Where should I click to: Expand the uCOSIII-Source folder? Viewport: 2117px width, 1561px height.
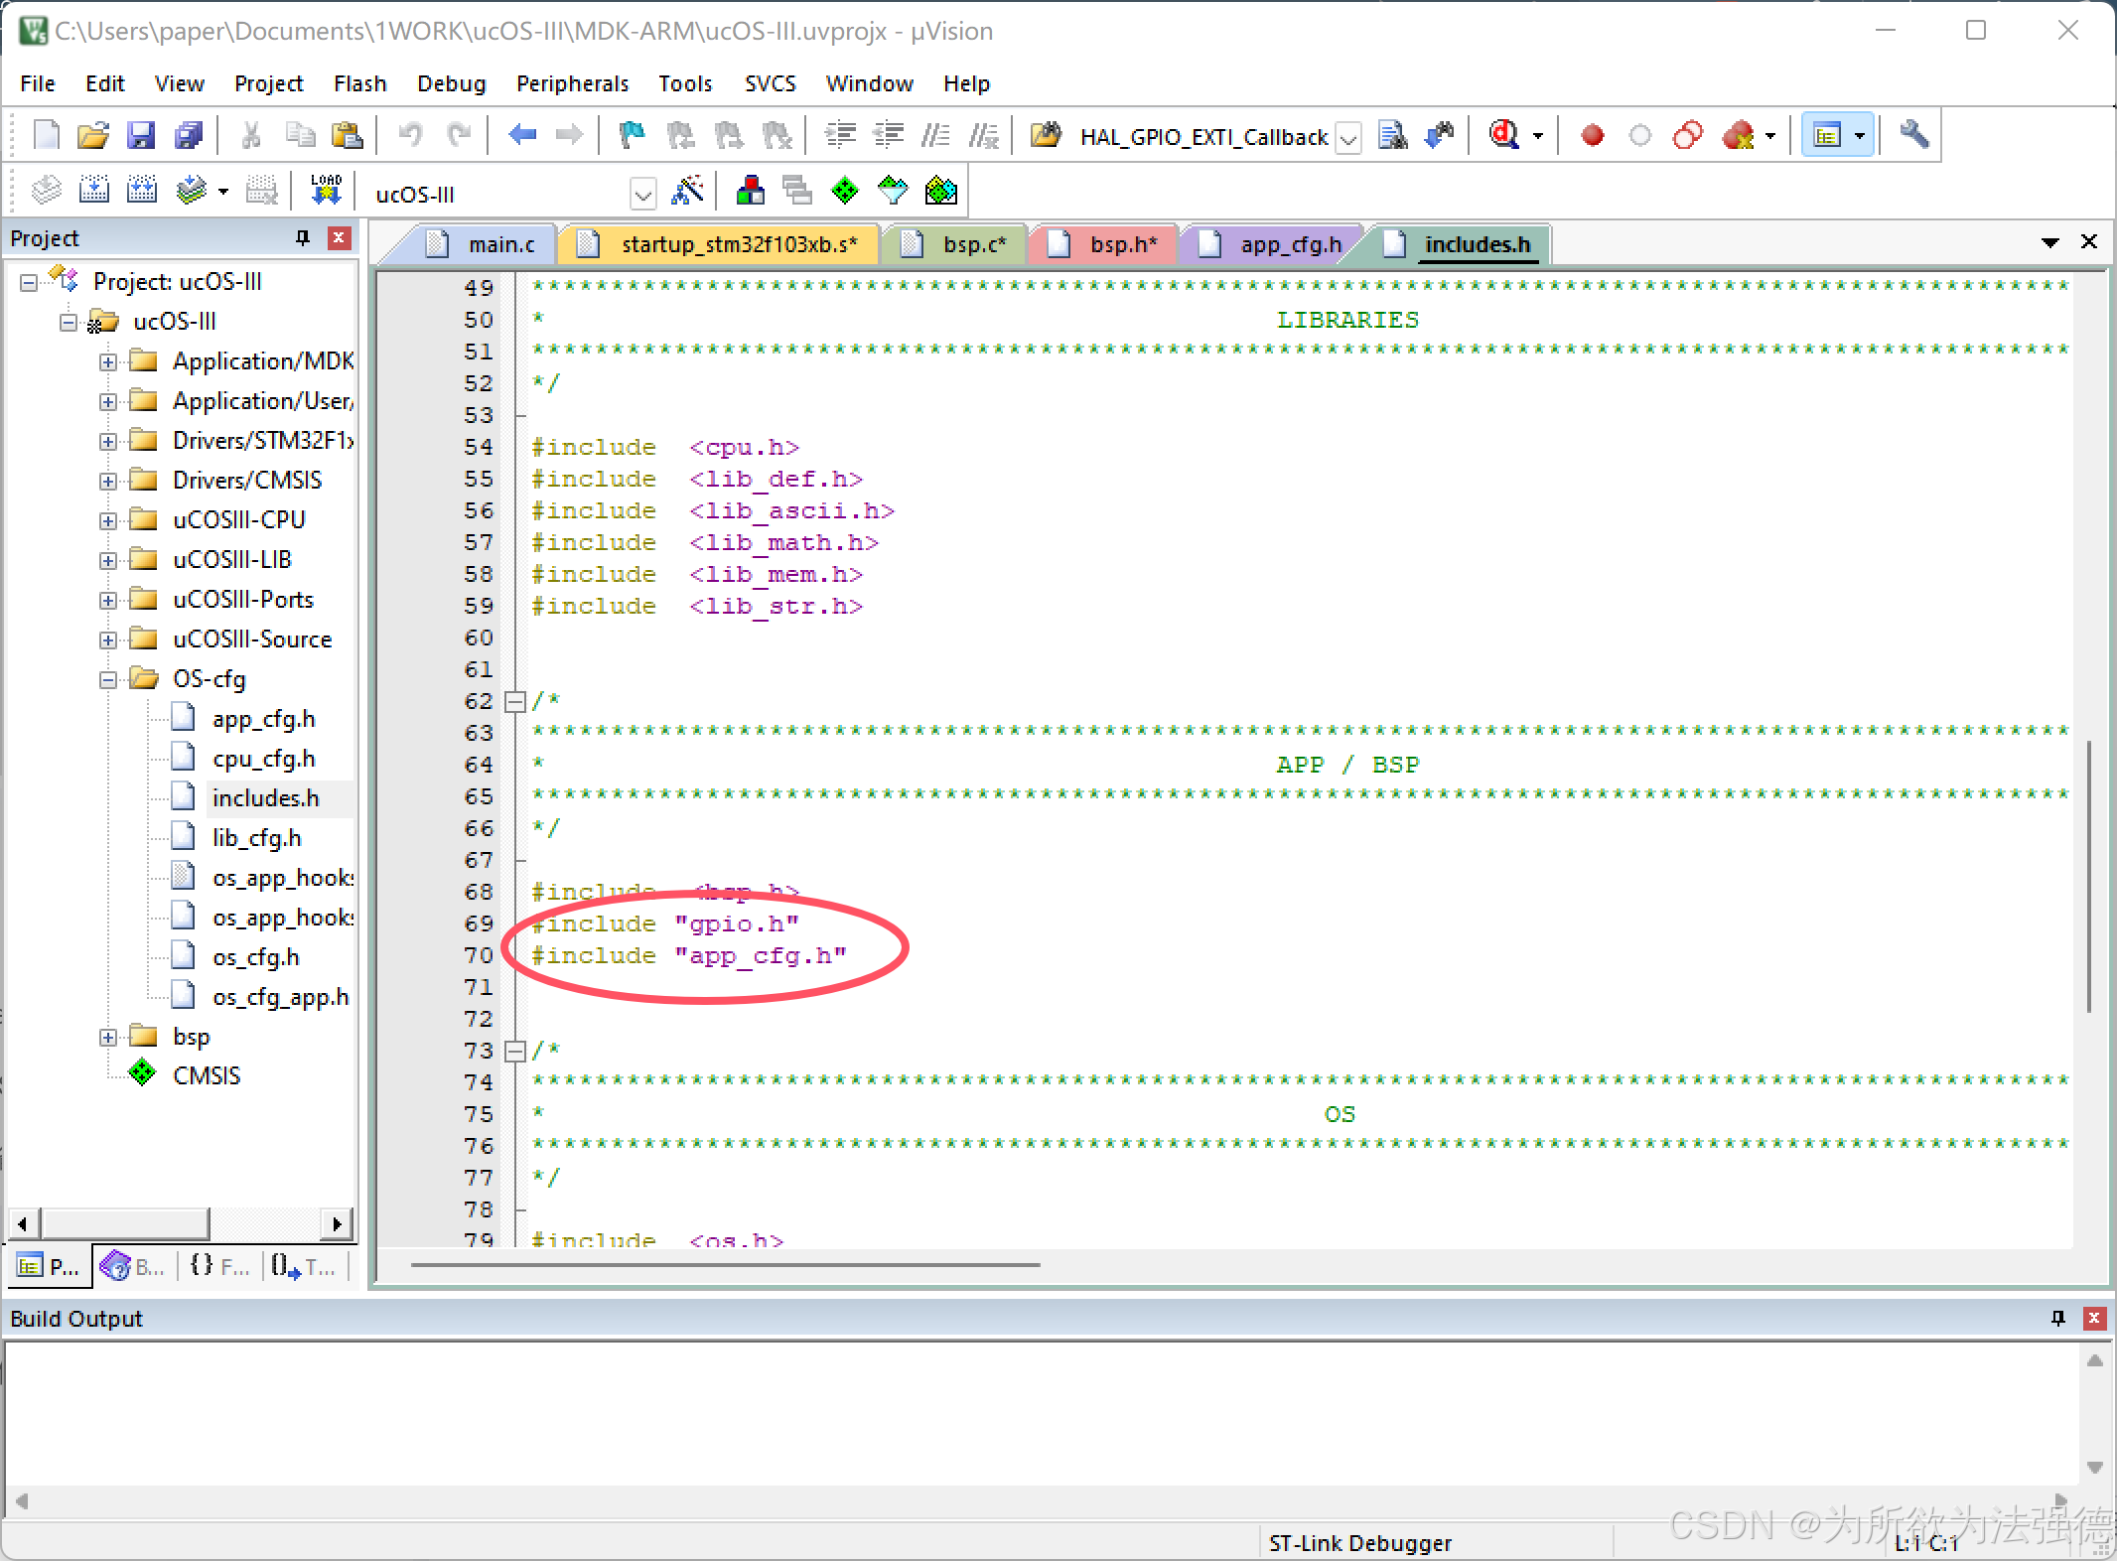(107, 639)
